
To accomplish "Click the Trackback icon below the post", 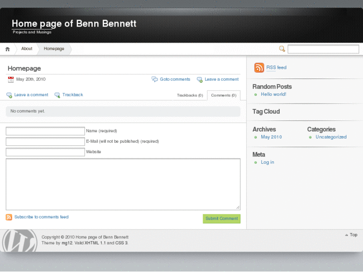I will tap(57, 95).
